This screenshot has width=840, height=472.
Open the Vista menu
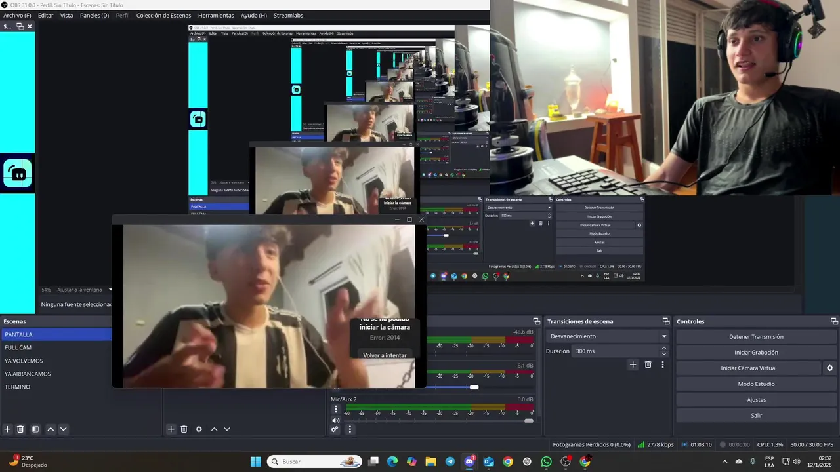point(66,15)
